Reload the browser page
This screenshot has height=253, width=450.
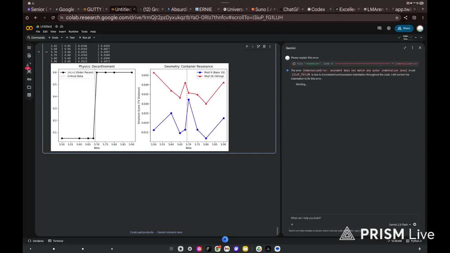(x=53, y=18)
